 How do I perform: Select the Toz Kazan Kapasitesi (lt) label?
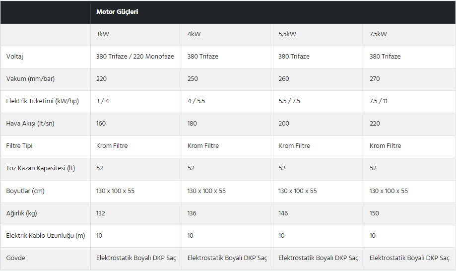point(41,168)
